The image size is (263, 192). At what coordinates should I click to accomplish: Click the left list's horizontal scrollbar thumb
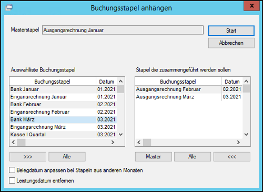21,142
